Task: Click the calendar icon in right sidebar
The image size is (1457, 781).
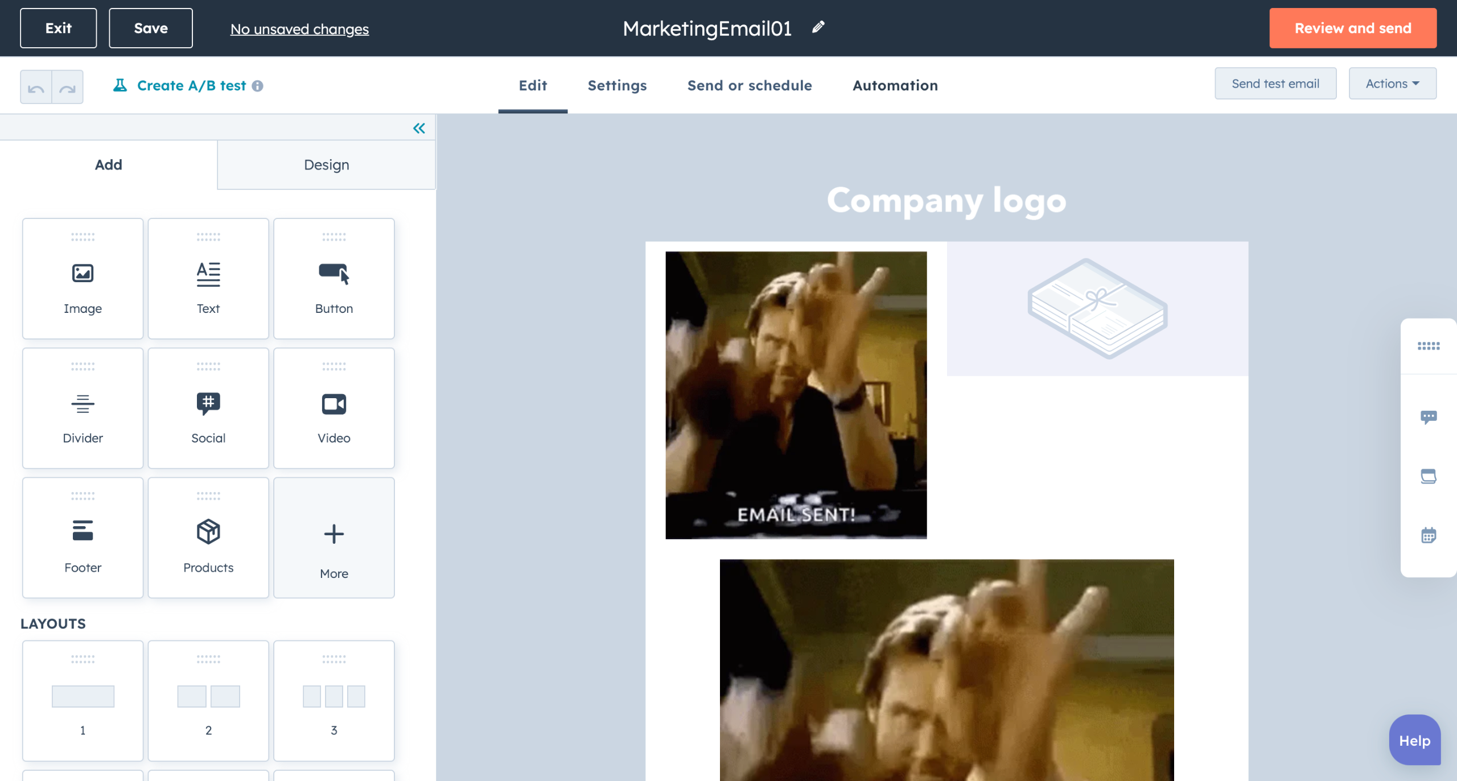Action: [1429, 535]
